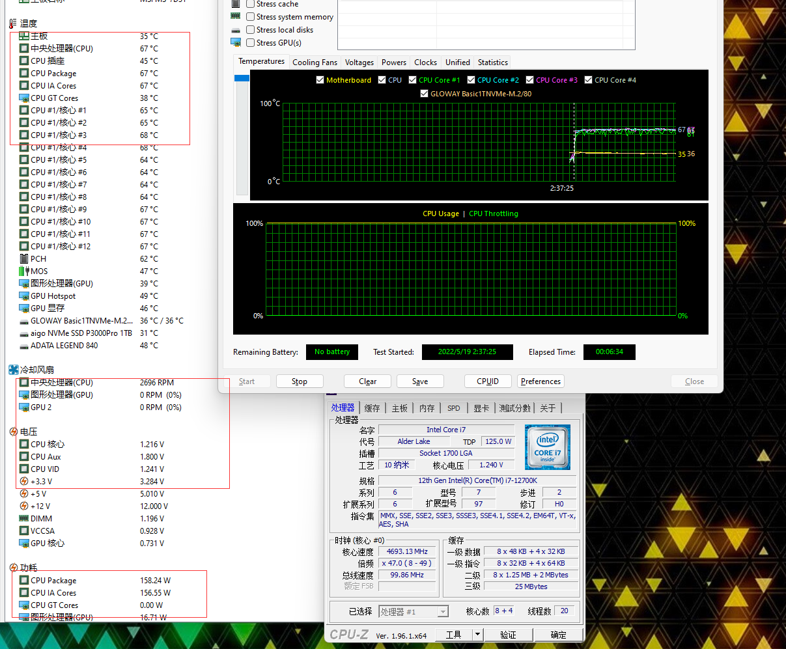Open stability test Preferences
Screen dimensions: 786x649
click(x=541, y=381)
